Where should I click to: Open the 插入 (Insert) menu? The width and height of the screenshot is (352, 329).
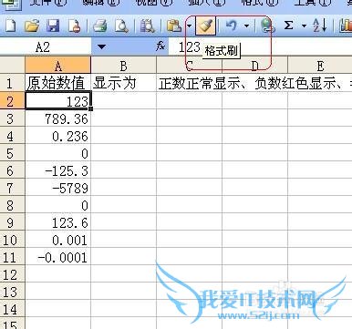tap(207, 3)
